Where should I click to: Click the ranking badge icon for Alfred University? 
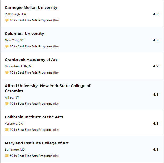tap(7, 104)
